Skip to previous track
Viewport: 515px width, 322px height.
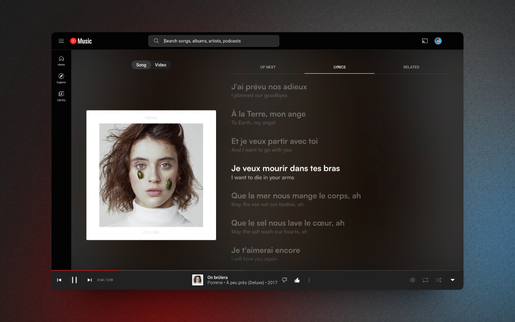[59, 280]
